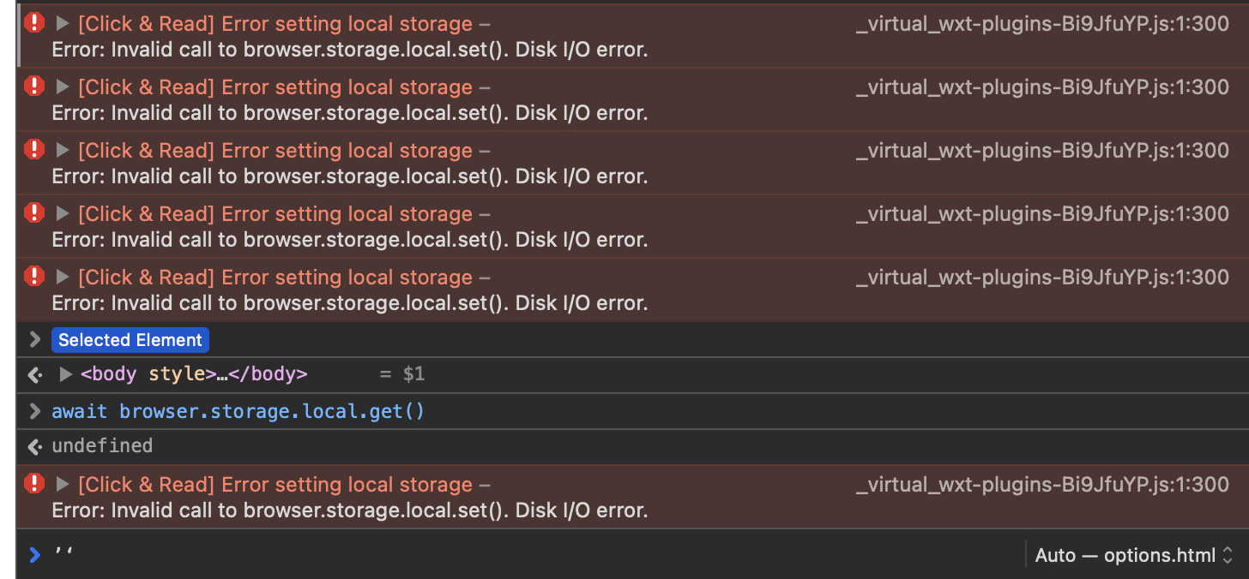Click into the console prompt input

(515, 555)
